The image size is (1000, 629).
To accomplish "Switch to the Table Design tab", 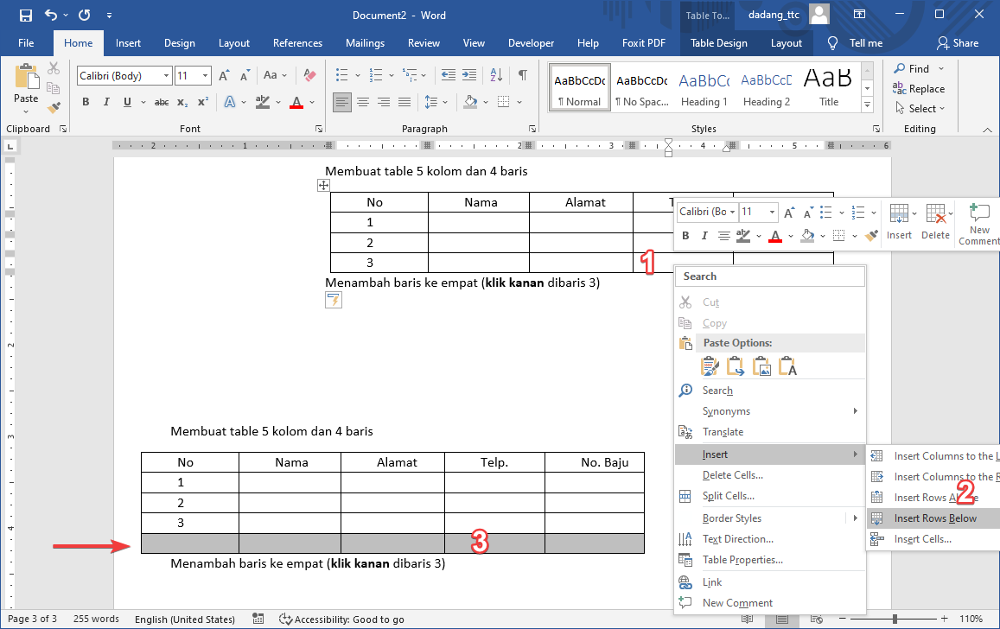I will 718,43.
